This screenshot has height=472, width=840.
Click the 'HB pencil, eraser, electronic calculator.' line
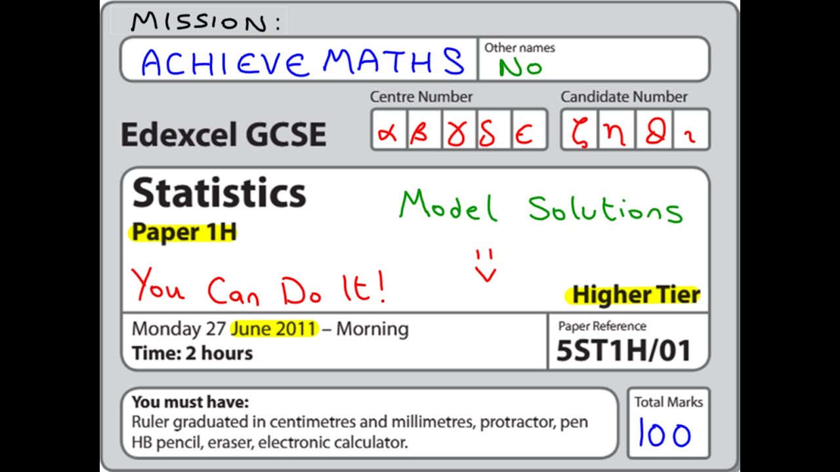[x=270, y=442]
